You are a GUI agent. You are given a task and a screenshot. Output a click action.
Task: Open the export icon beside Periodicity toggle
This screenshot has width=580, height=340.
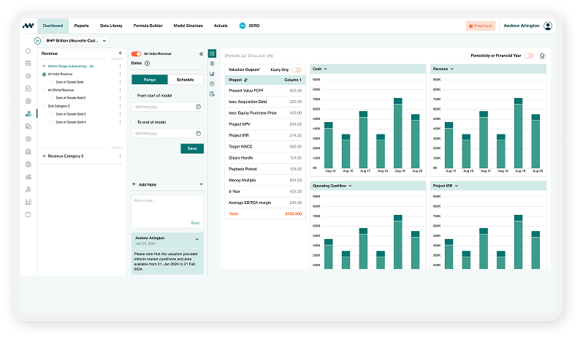click(542, 56)
